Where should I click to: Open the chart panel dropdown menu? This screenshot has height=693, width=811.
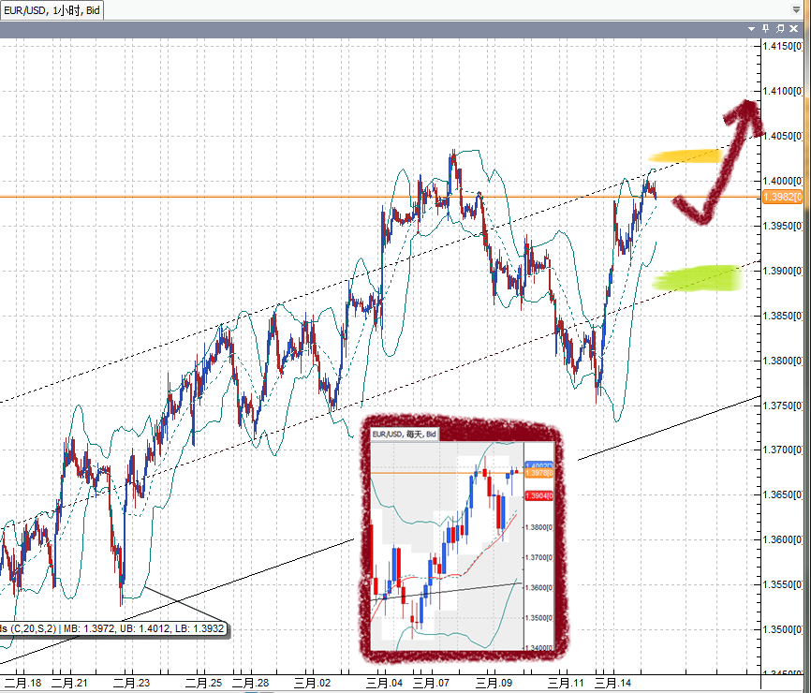coord(750,28)
